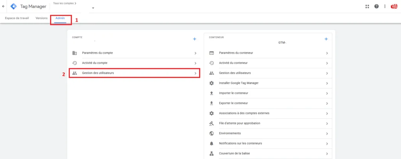Click the building icon for Paramètres du compte
Screen dimensions: 401x159
pos(74,53)
